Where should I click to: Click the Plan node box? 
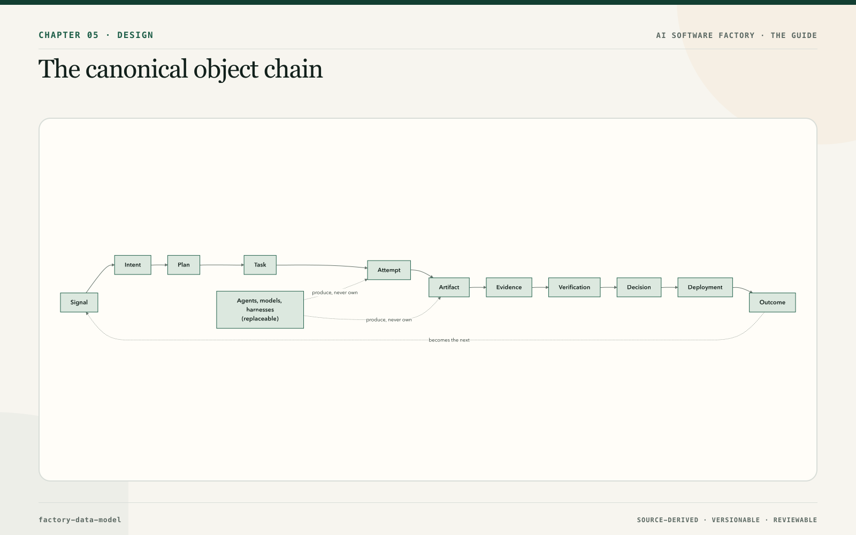[x=184, y=265]
